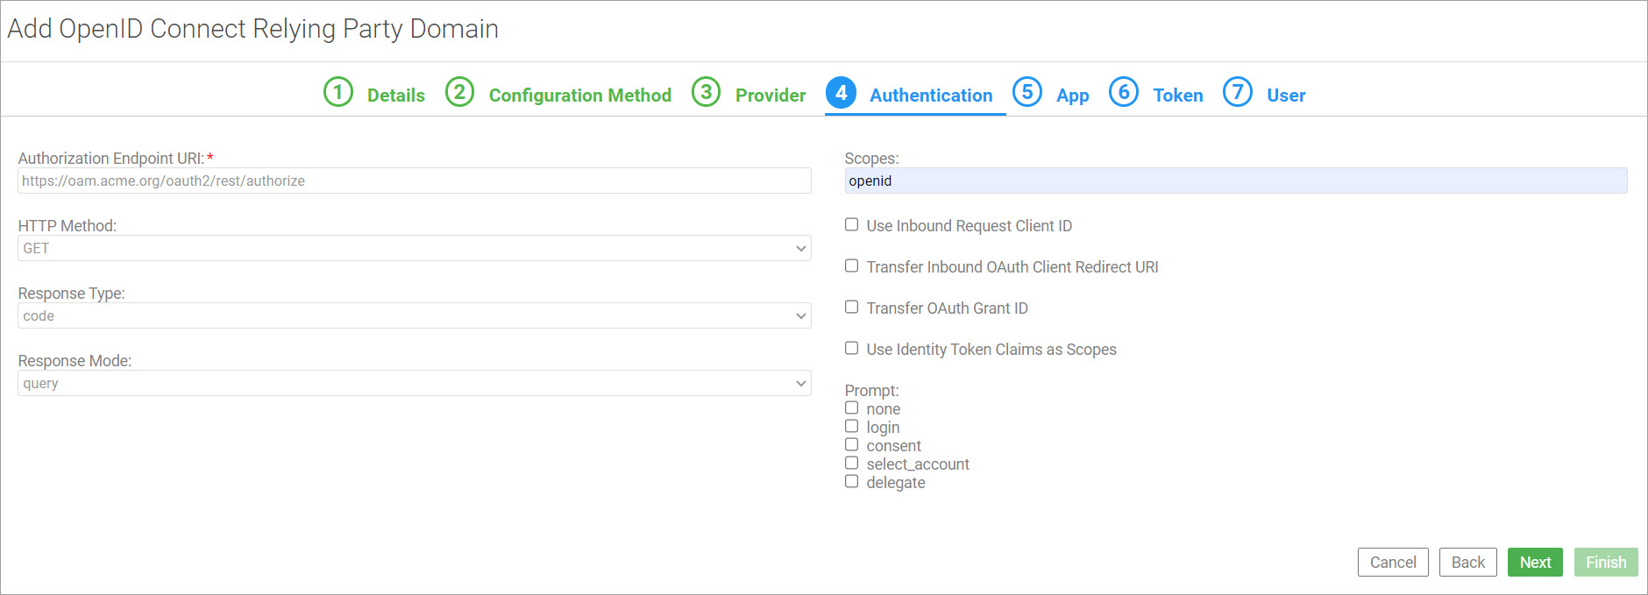
Task: Go to the Configuration Method step tab
Action: coord(579,96)
